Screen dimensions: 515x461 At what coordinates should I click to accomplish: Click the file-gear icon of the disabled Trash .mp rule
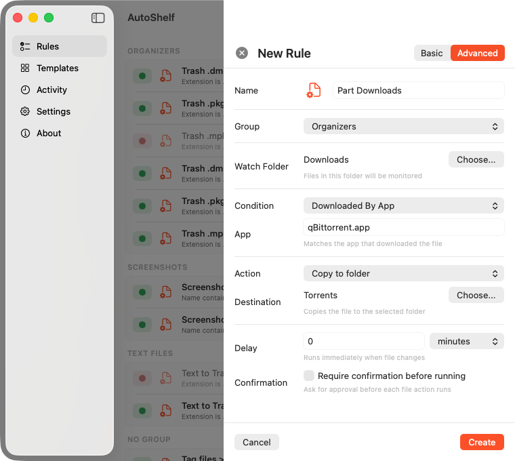[x=166, y=141]
